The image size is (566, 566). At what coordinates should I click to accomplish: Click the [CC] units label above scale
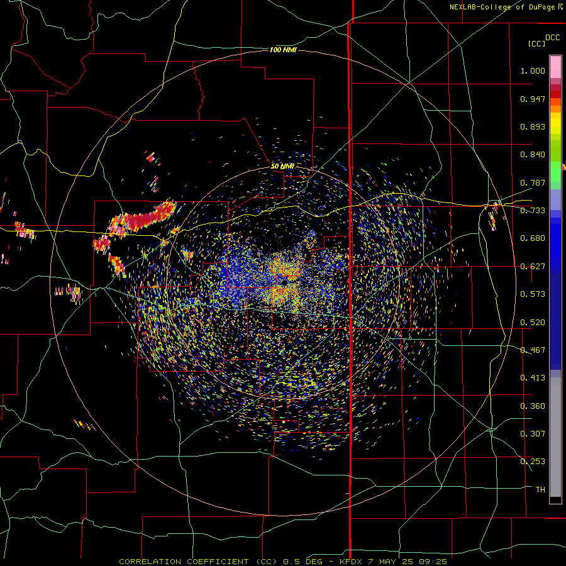pyautogui.click(x=537, y=43)
